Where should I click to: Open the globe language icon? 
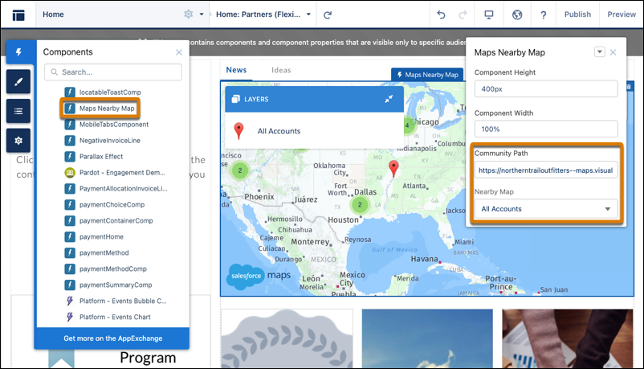[x=517, y=14]
